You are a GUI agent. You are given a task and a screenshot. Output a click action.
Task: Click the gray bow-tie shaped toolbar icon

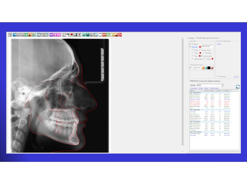point(100,35)
